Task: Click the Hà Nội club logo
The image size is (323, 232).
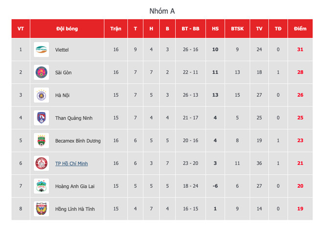Action: [41, 95]
